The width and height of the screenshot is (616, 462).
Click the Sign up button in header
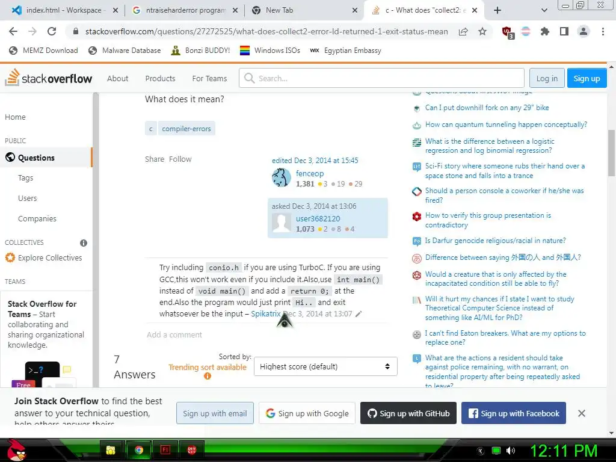pos(587,78)
